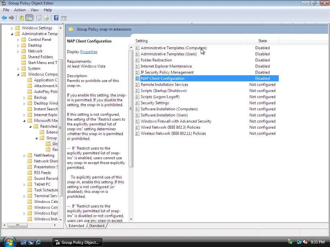Click the Switch Between Windows quick launch icon
The width and height of the screenshot is (330, 247).
(31, 242)
